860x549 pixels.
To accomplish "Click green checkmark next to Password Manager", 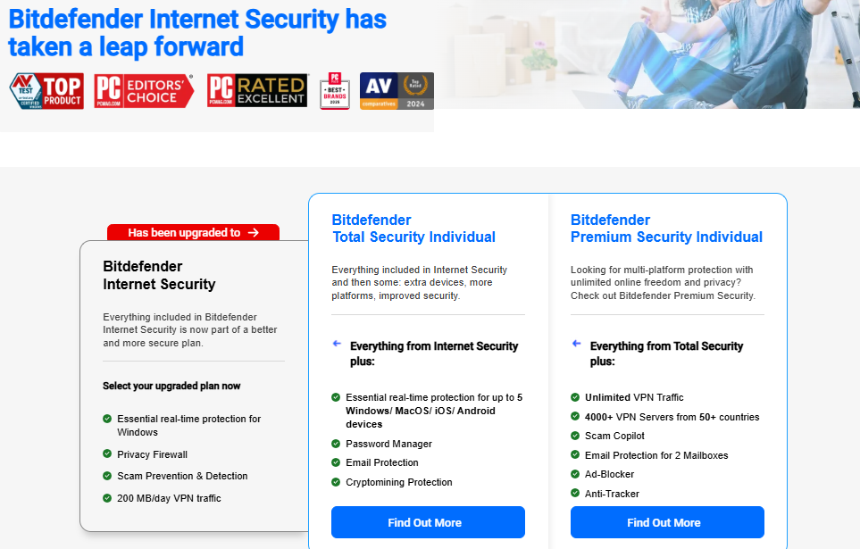I will coord(336,443).
